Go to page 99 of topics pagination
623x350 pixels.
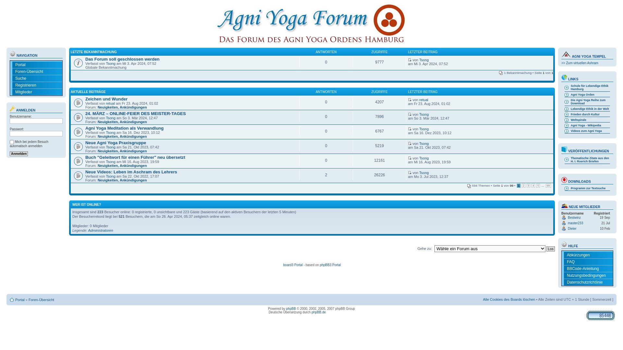click(x=548, y=186)
